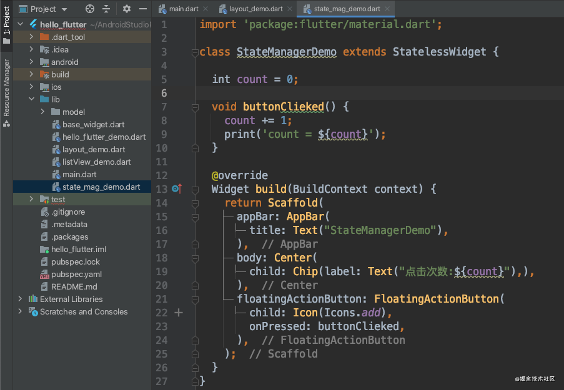Fold the build method at line 13
Screen dimensions: 564x390
coord(195,190)
